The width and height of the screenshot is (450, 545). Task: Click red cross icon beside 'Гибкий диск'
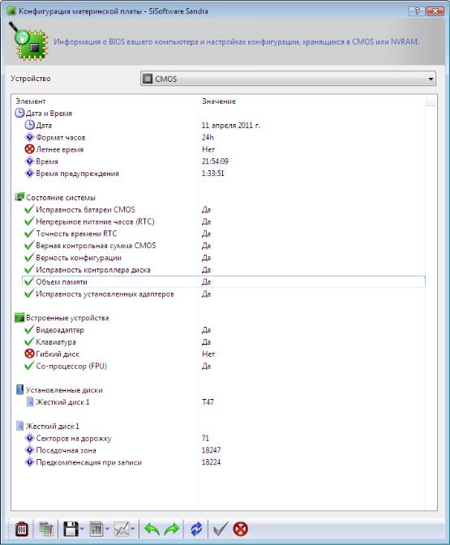click(x=29, y=354)
